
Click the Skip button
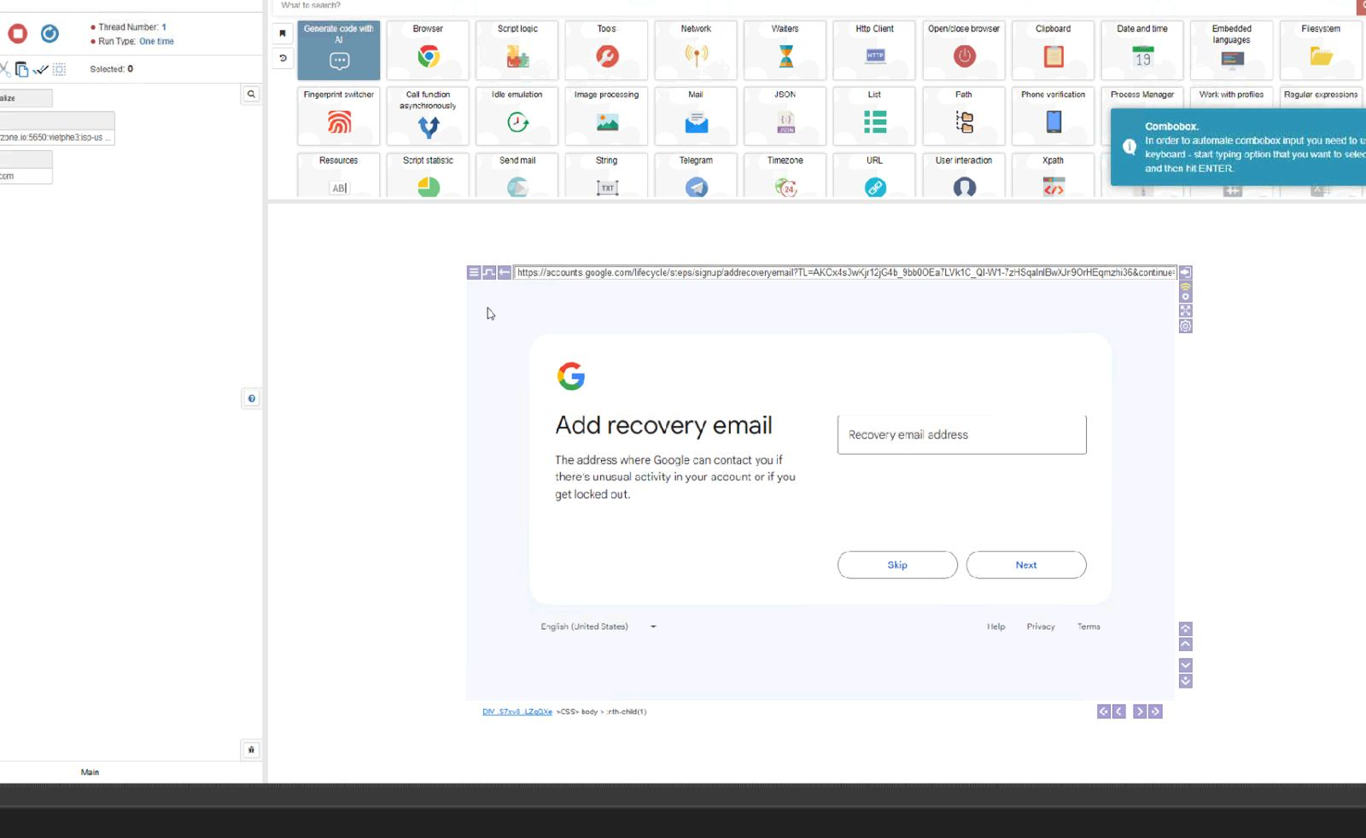[x=896, y=565]
